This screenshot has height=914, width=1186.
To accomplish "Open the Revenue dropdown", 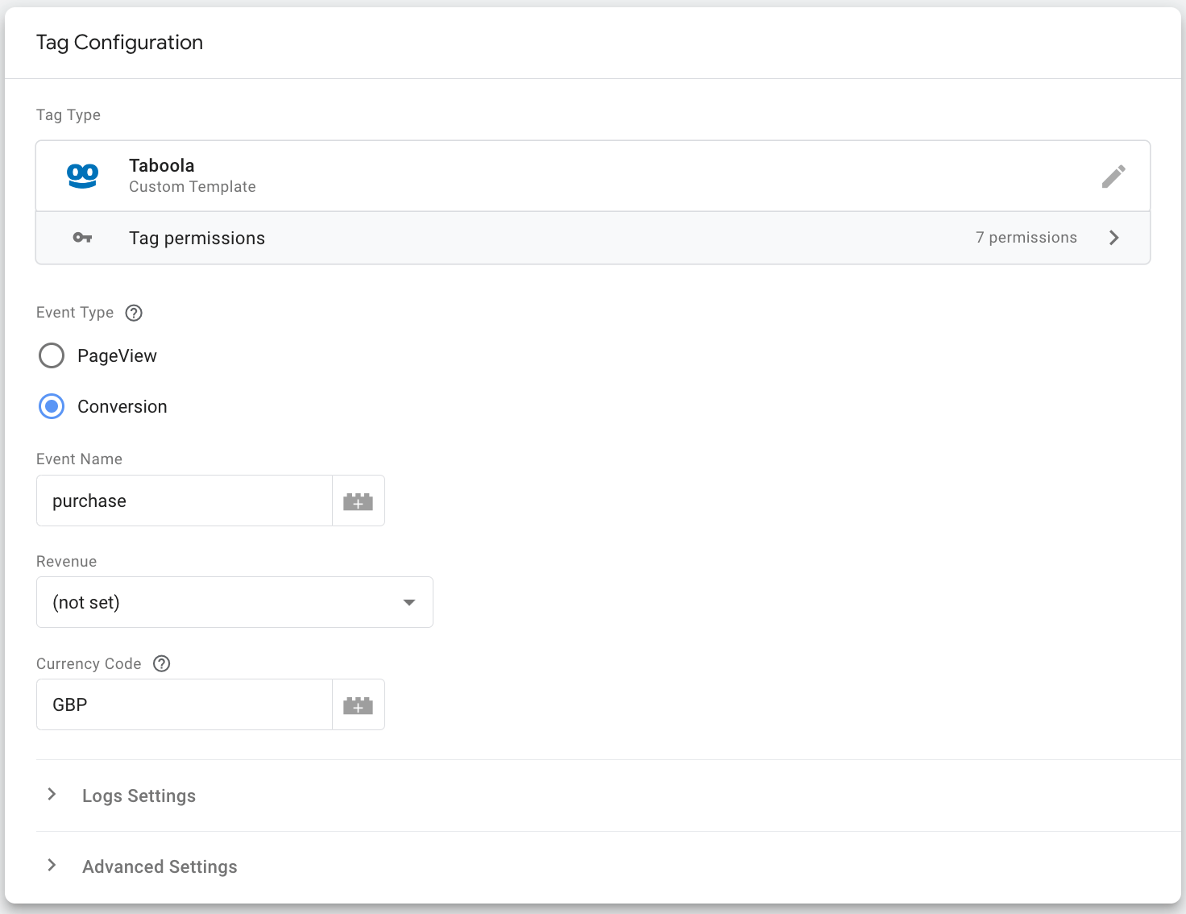I will tap(234, 602).
